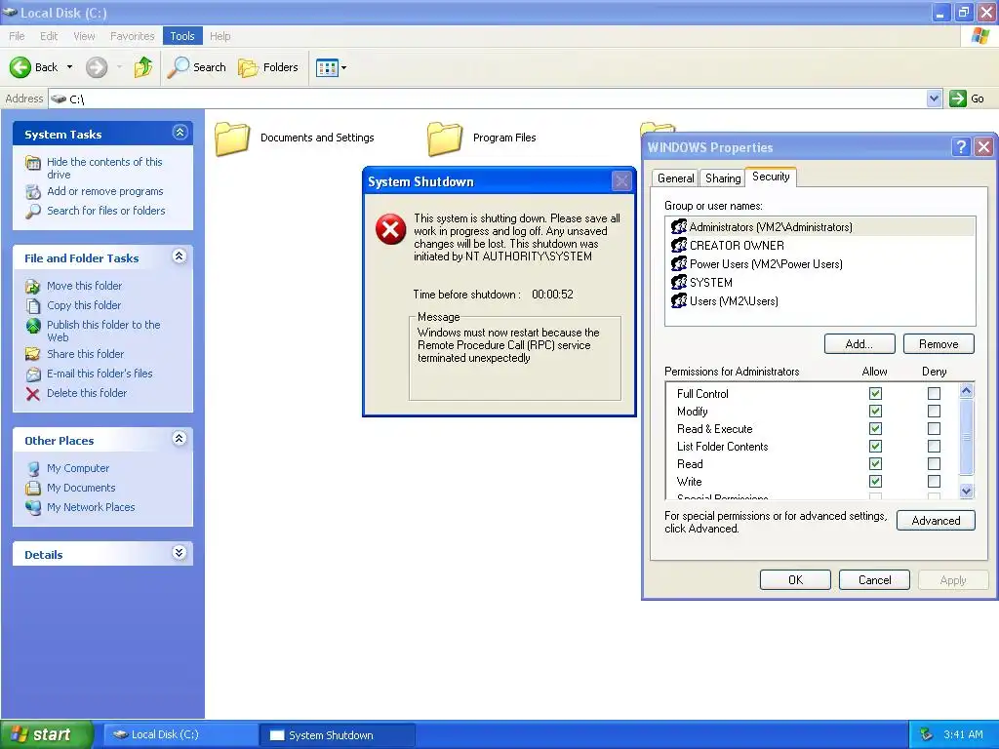Click Search for files or folders icon

(32, 212)
